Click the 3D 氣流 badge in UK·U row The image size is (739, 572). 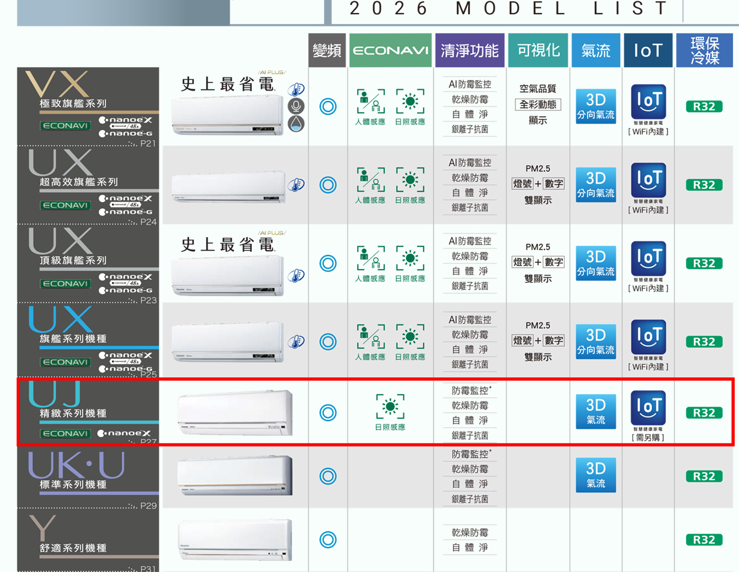[596, 475]
